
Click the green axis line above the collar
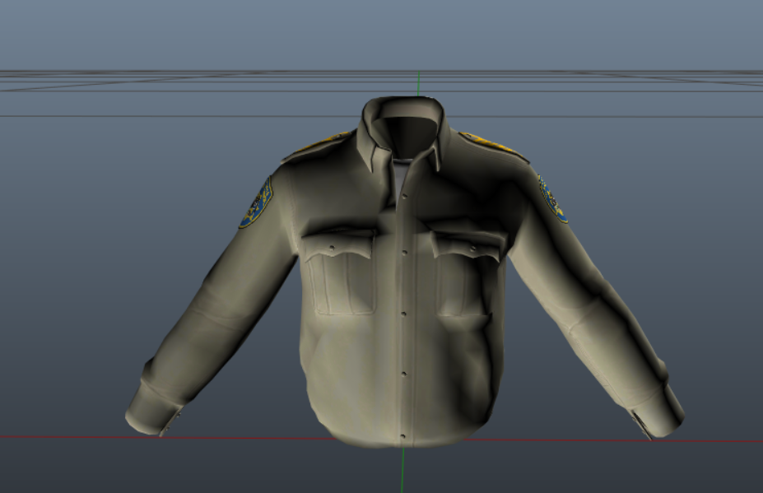419,83
